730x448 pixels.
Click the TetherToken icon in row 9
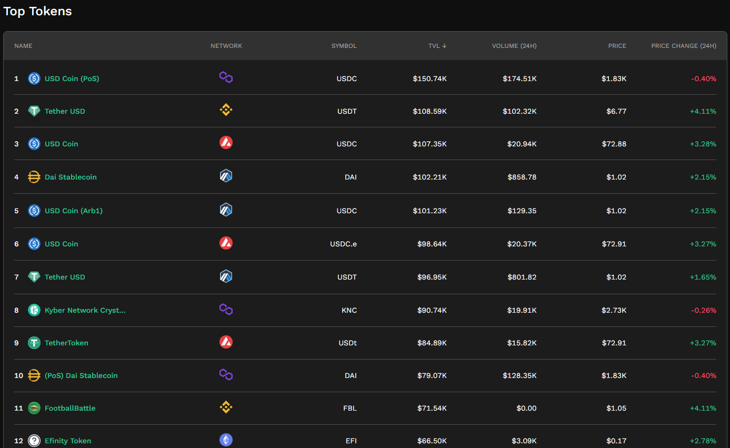(x=34, y=343)
